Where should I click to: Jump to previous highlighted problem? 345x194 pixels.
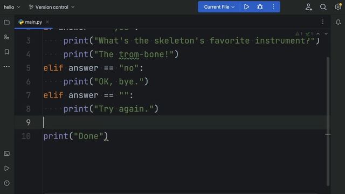click(x=318, y=34)
